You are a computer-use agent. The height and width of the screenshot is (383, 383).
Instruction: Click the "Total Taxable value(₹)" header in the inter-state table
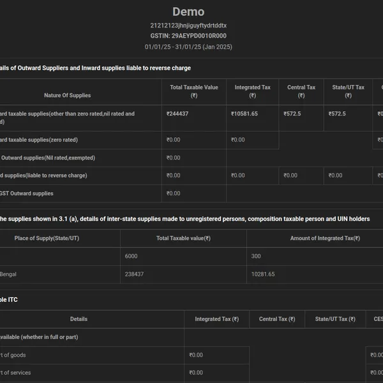[183, 238]
